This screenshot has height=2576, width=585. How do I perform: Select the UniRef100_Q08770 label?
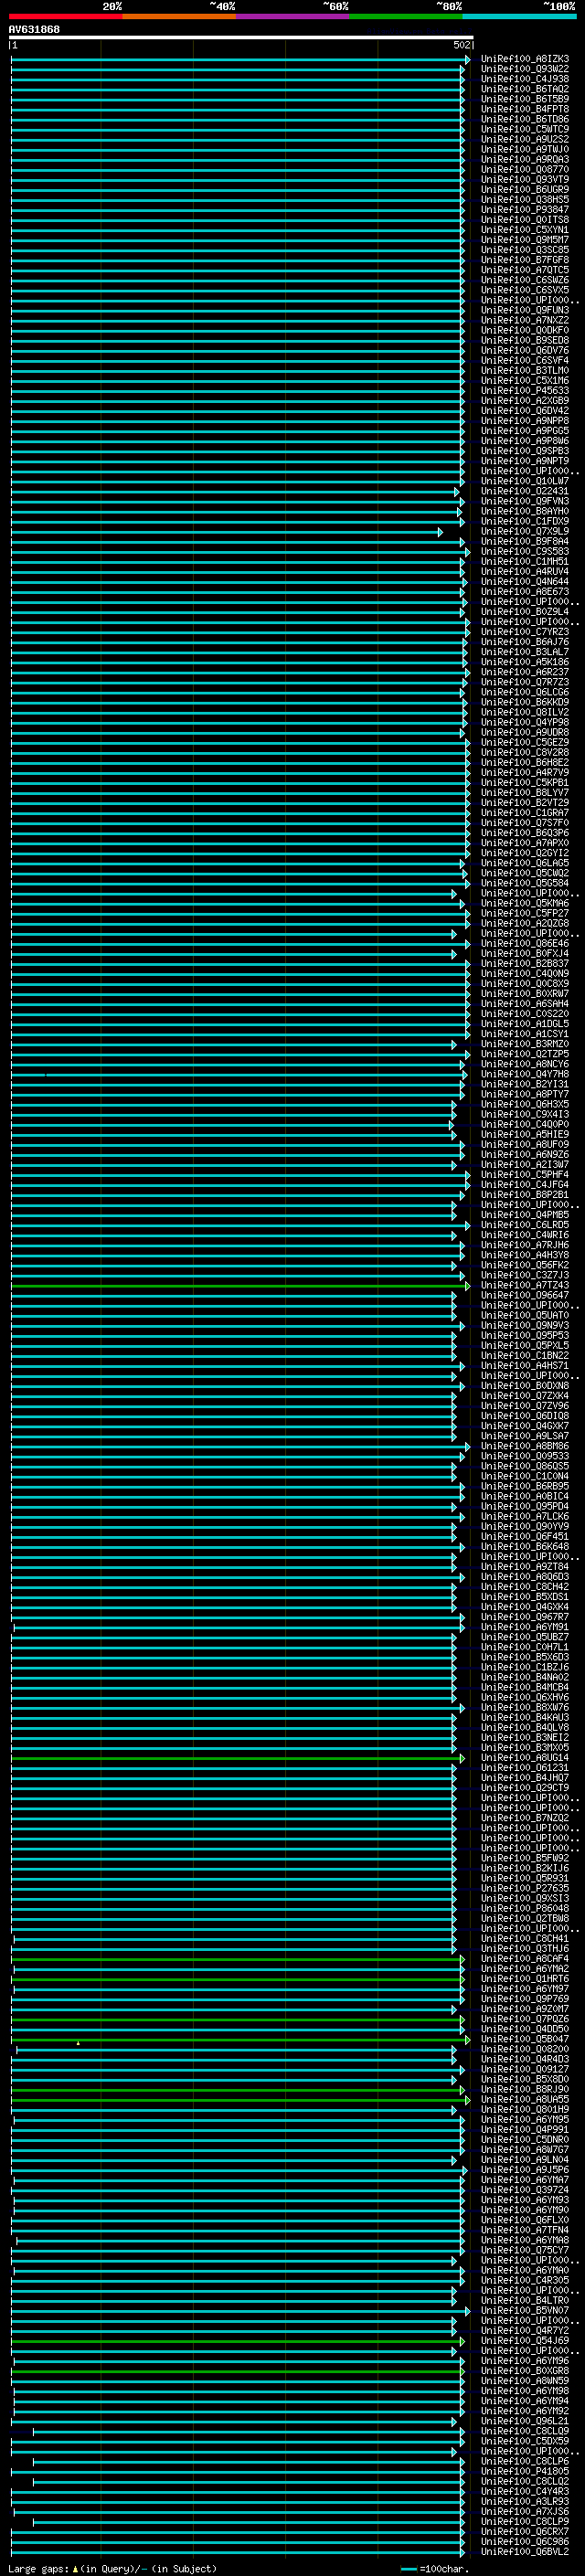tap(524, 169)
